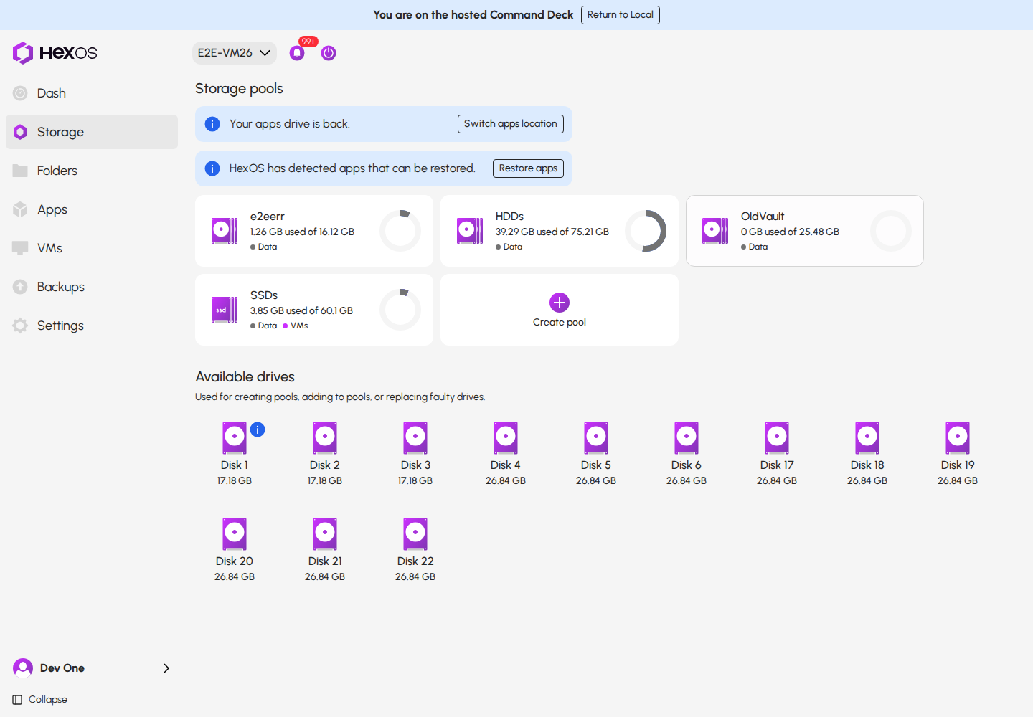1033x717 pixels.
Task: Click the Disk 18 drive icon
Action: tap(867, 438)
